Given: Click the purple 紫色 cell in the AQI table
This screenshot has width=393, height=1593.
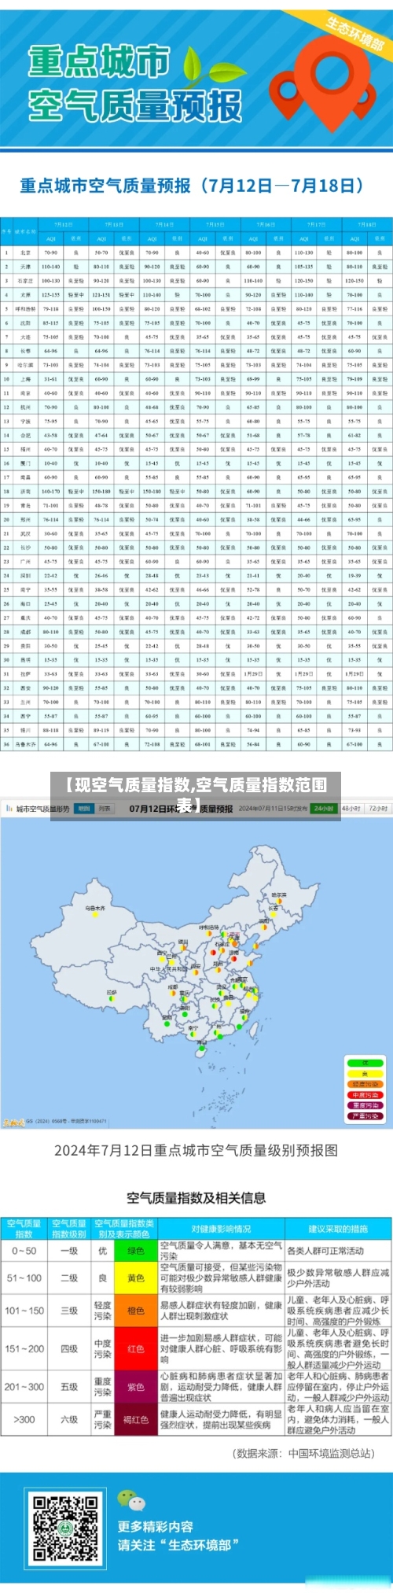Looking at the screenshot, I should click(x=136, y=1387).
